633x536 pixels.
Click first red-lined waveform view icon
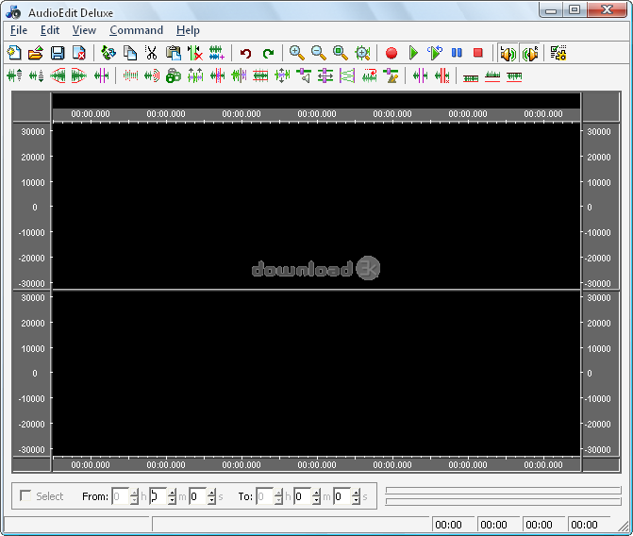[x=471, y=76]
